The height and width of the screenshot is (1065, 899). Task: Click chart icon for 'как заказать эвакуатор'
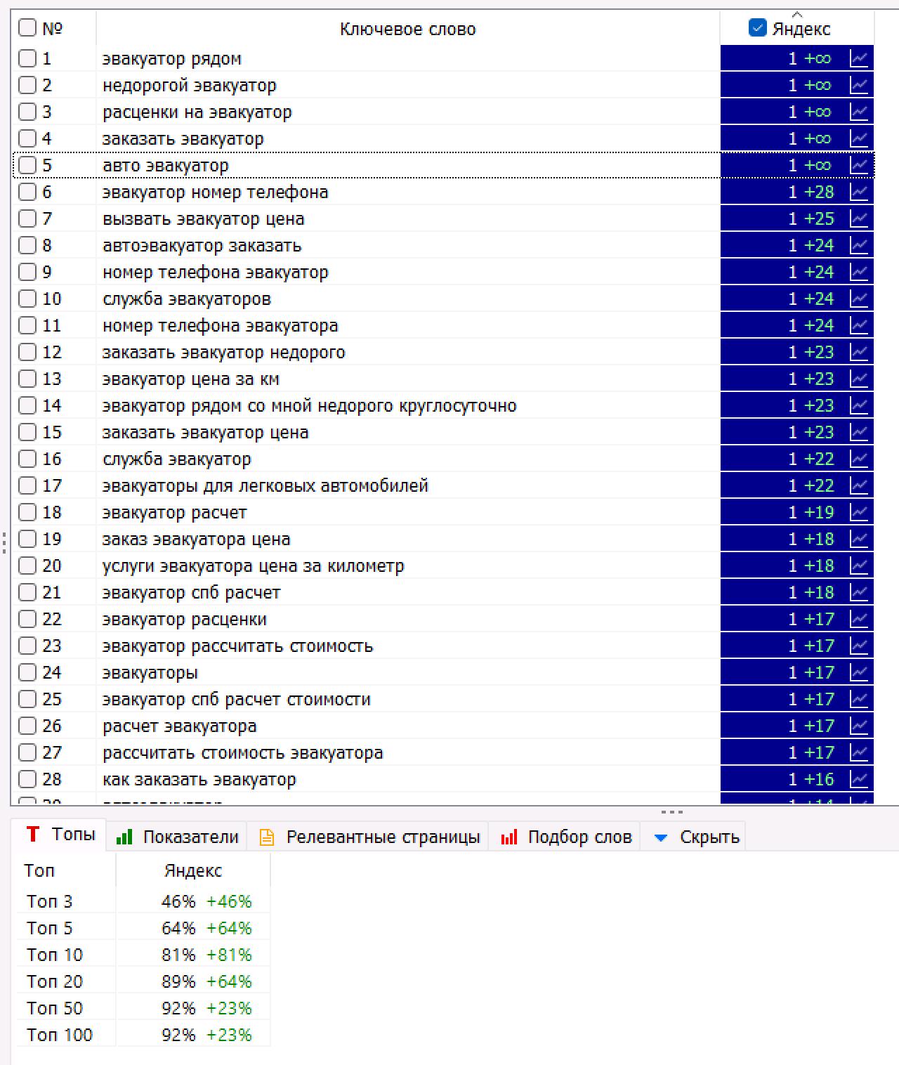[x=859, y=779]
